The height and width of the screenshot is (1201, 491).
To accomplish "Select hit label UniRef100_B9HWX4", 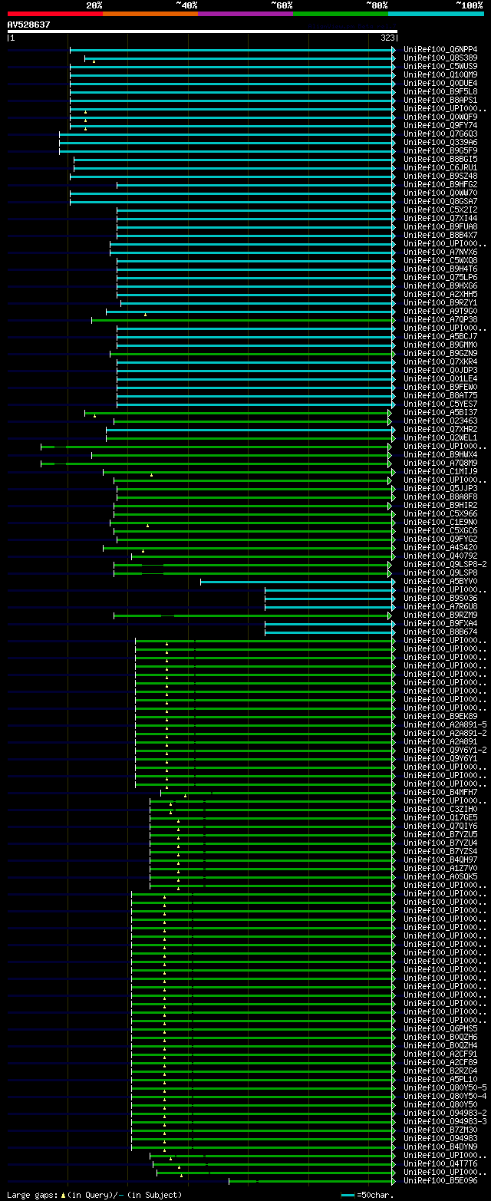I will point(440,455).
